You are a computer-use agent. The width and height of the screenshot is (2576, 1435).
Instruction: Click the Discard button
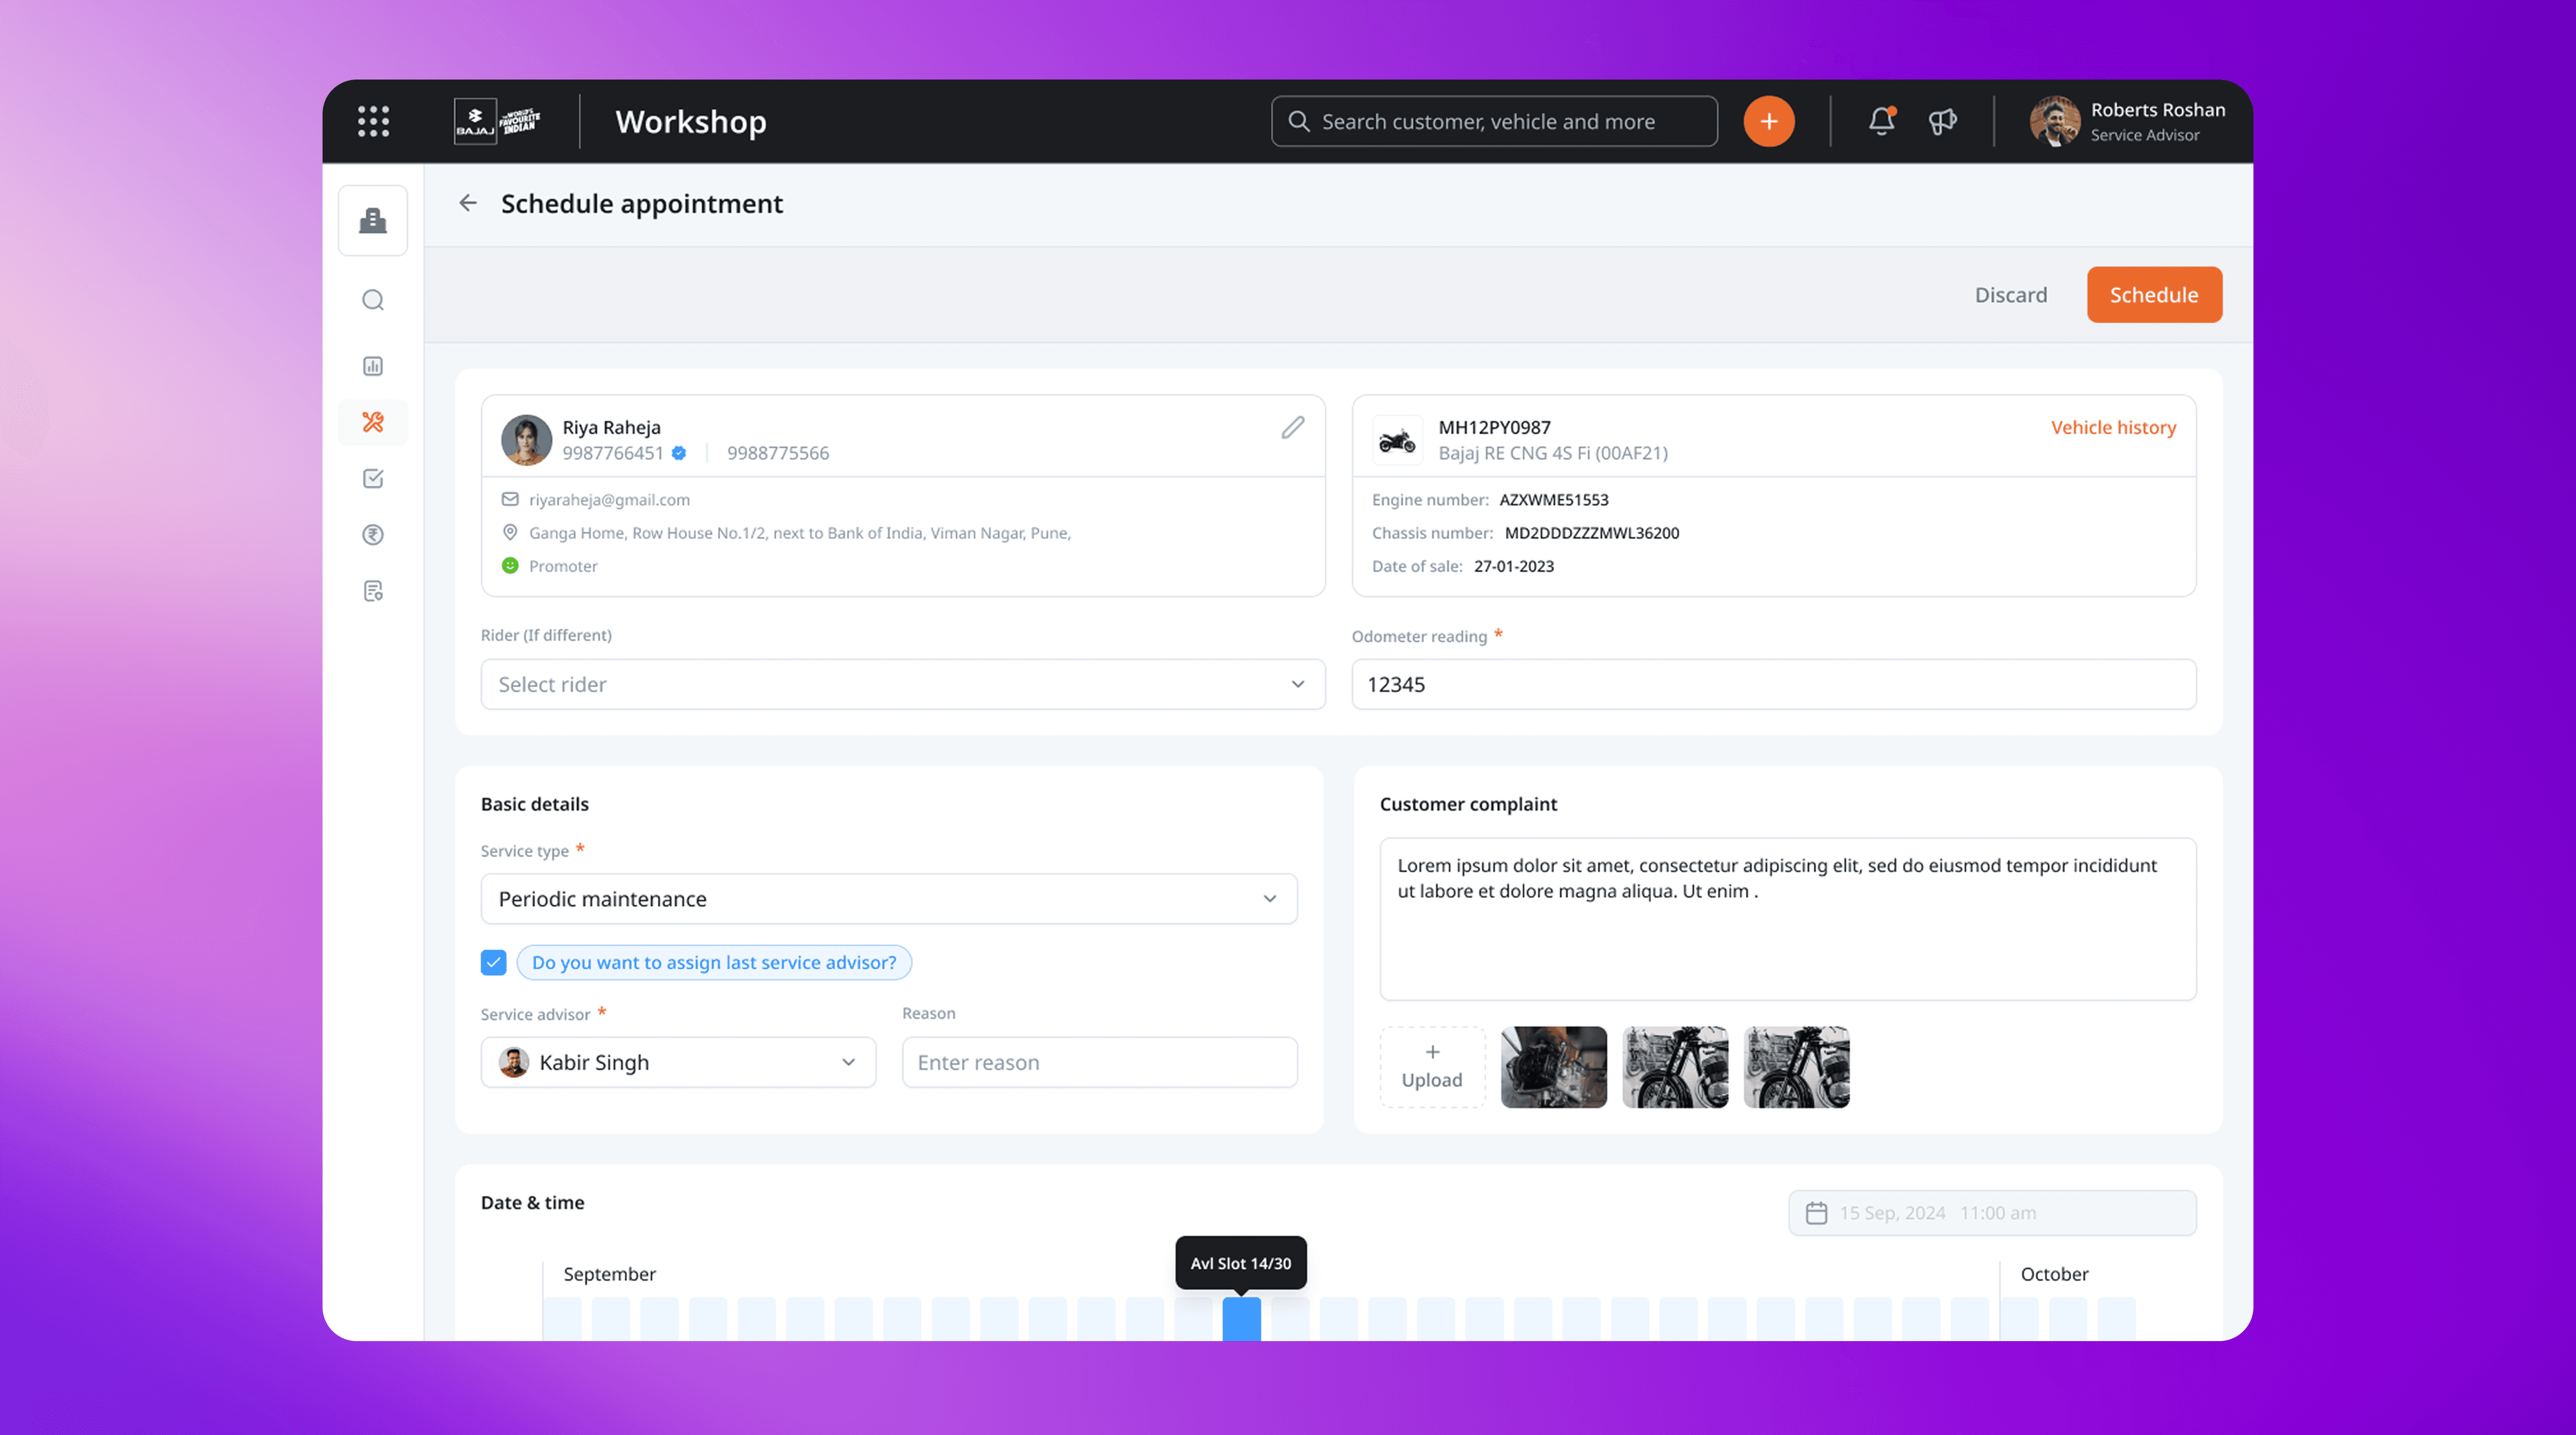click(x=2010, y=295)
